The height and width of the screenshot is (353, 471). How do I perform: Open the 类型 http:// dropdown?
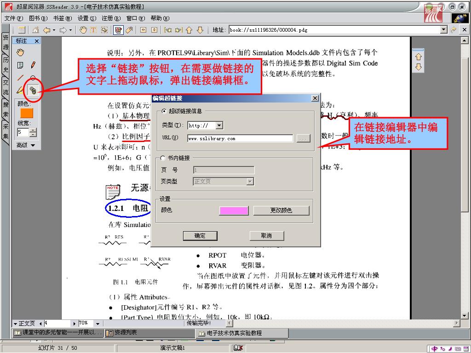219,125
